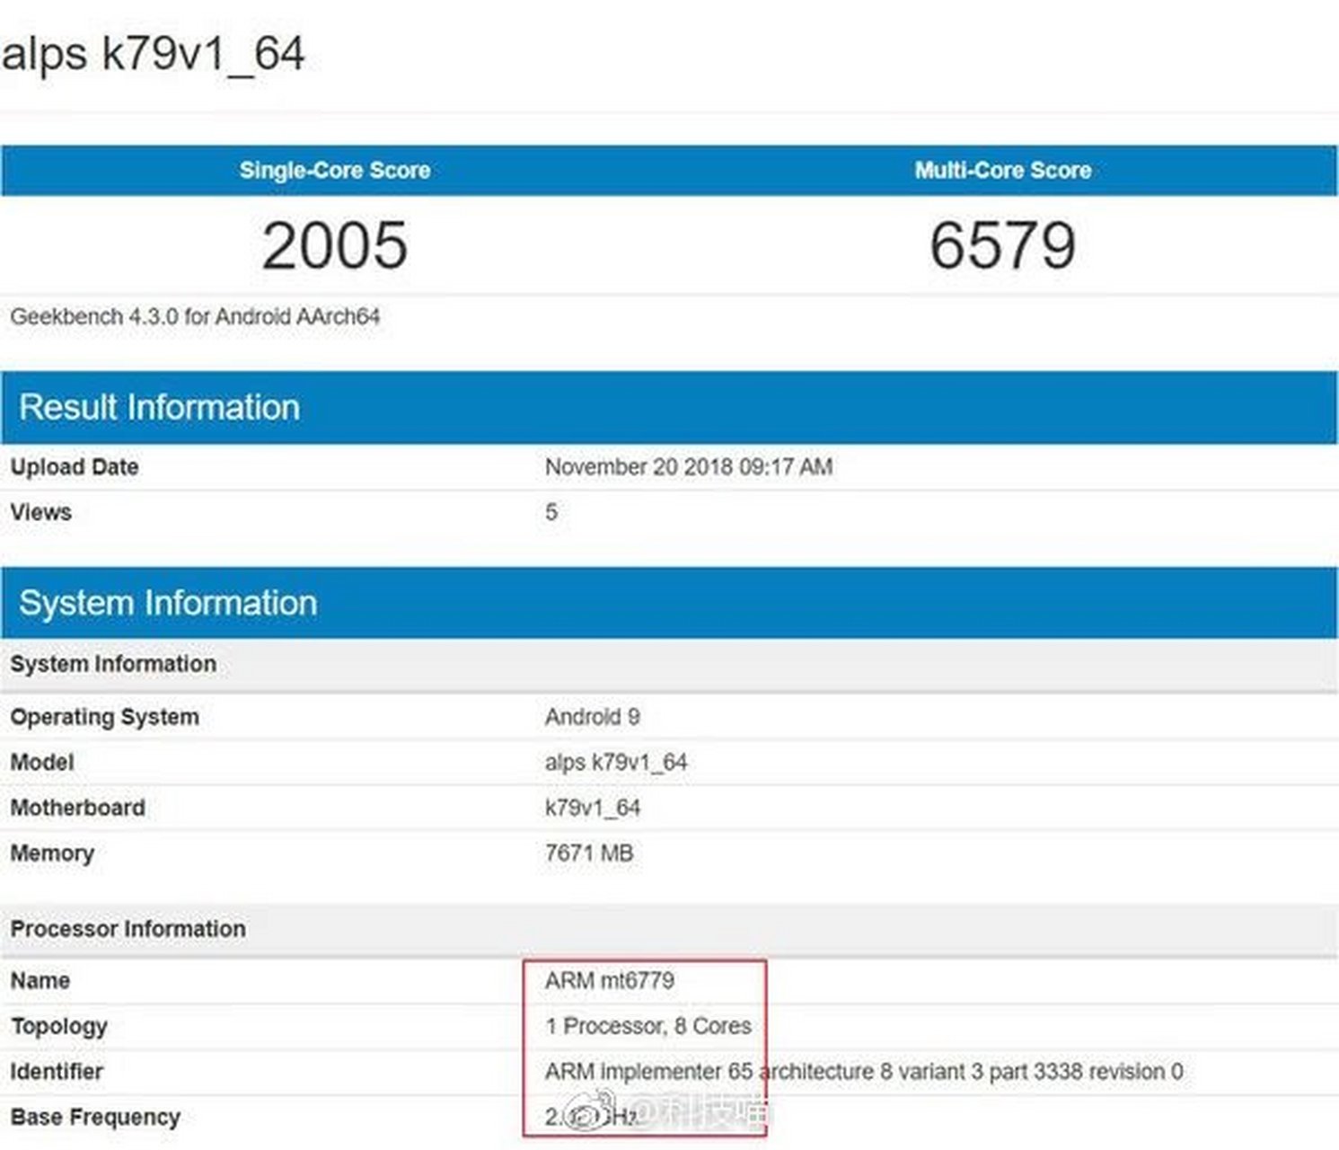
Task: Select the Multi-Core Score header
Action: (x=1003, y=171)
